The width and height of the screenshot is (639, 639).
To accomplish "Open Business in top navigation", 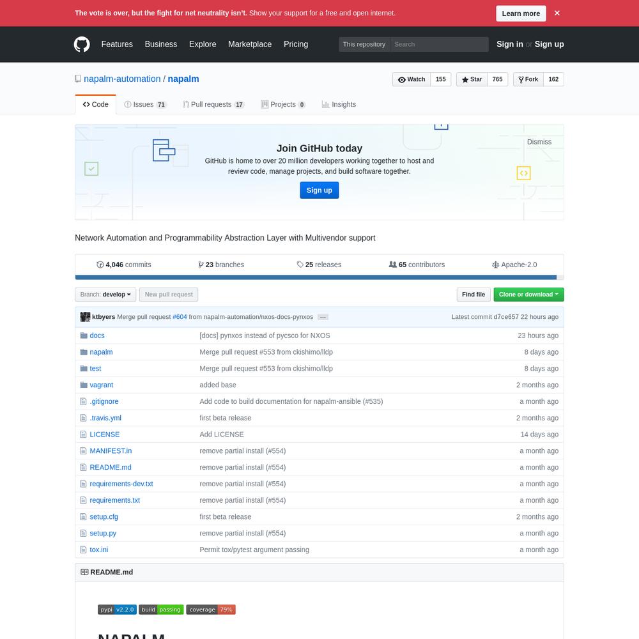I will click(x=161, y=45).
